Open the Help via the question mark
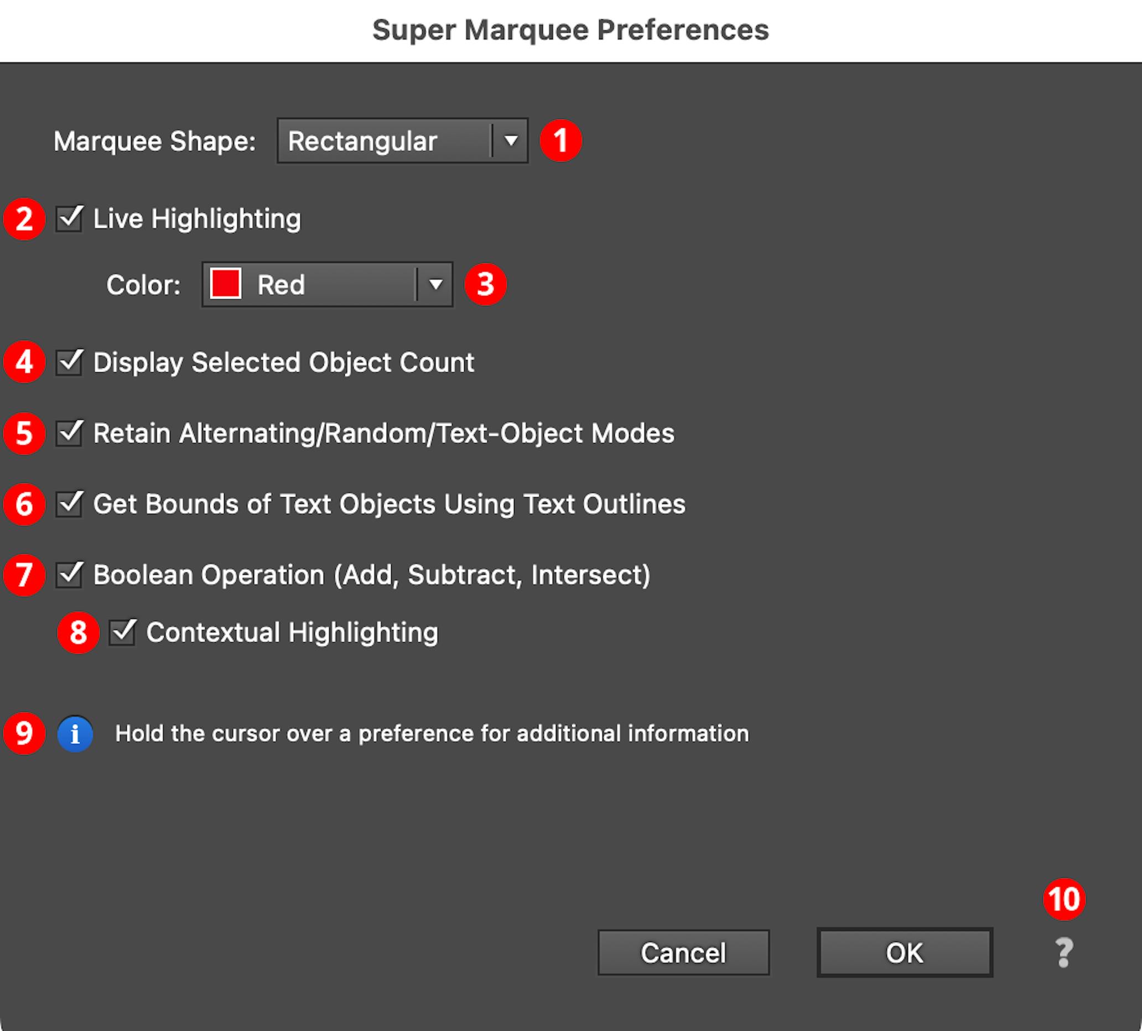The image size is (1142, 1031). point(1064,954)
